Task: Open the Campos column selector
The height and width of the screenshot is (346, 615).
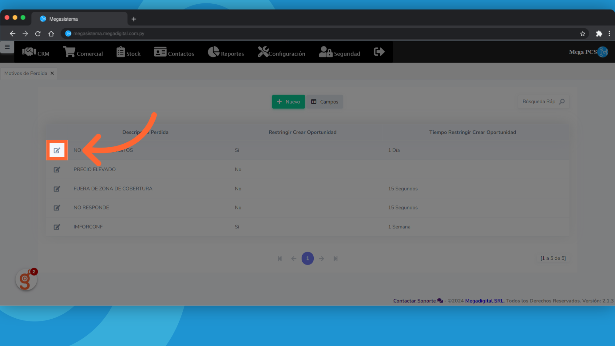Action: point(325,102)
